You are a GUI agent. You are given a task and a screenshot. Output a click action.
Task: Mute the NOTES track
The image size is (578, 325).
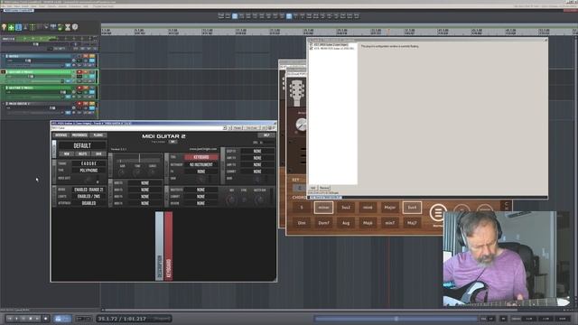point(86,56)
